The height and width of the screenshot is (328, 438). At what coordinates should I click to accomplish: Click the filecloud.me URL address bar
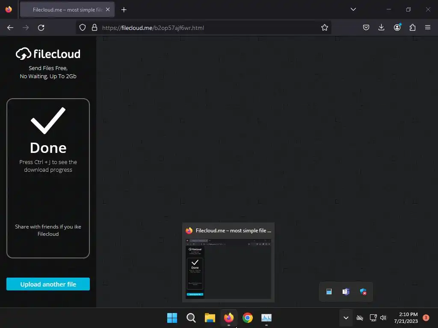(204, 28)
